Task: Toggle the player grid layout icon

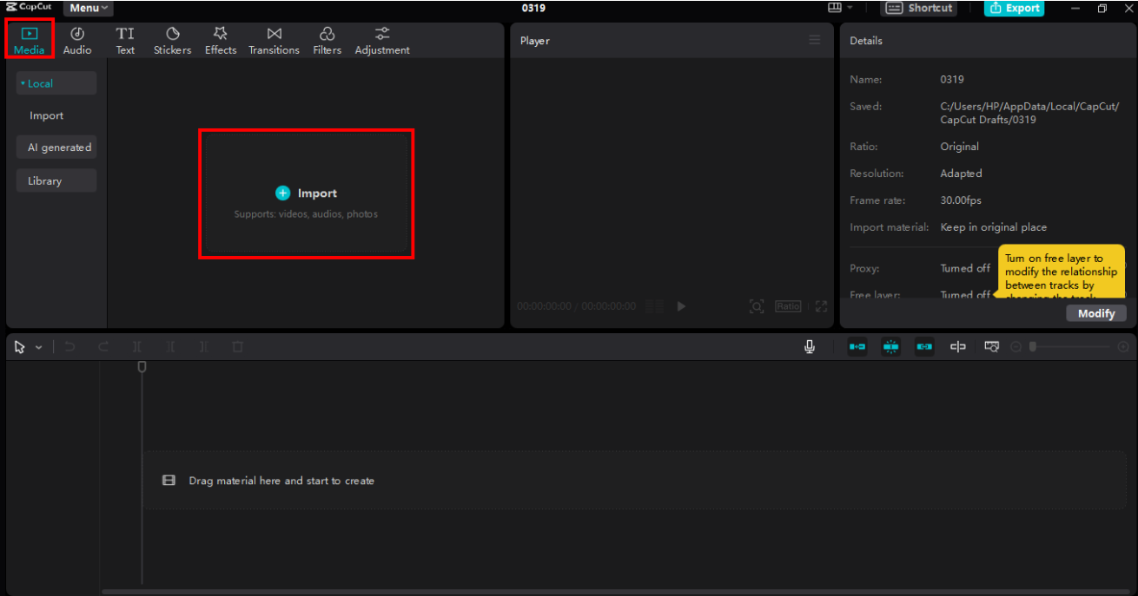Action: [x=655, y=306]
